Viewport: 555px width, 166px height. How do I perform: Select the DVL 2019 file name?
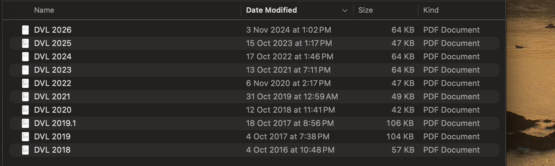[x=52, y=137]
